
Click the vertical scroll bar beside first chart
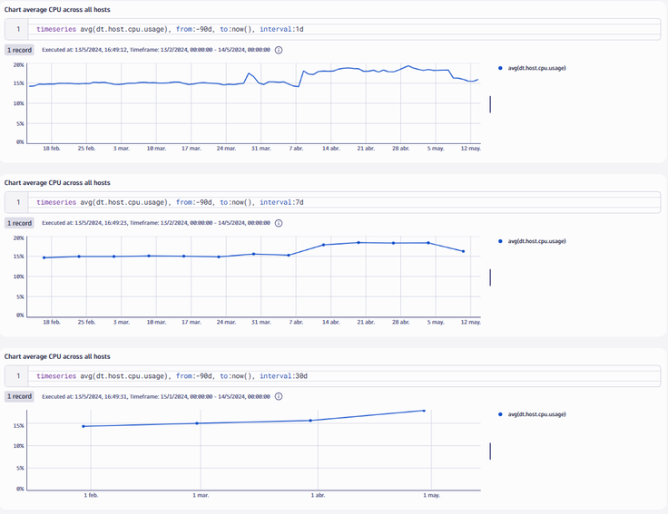pyautogui.click(x=490, y=104)
